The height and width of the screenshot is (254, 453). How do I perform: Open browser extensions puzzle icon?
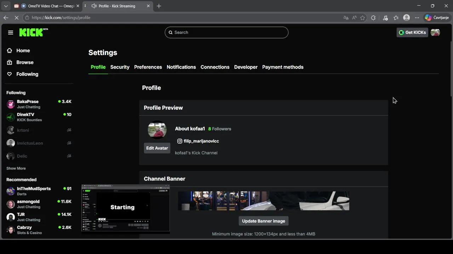click(373, 18)
